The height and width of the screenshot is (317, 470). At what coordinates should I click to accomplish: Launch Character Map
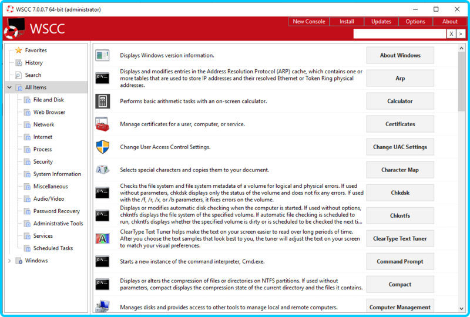(x=400, y=170)
